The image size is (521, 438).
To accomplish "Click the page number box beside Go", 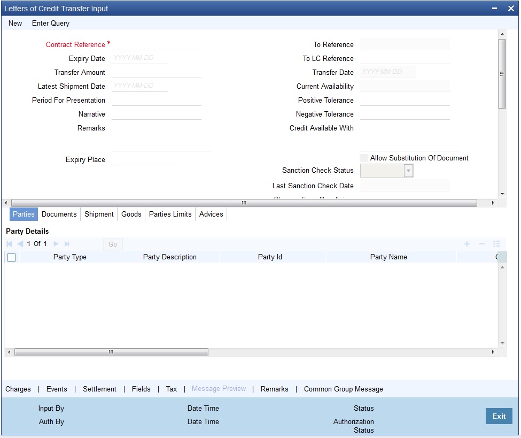I will (x=90, y=244).
